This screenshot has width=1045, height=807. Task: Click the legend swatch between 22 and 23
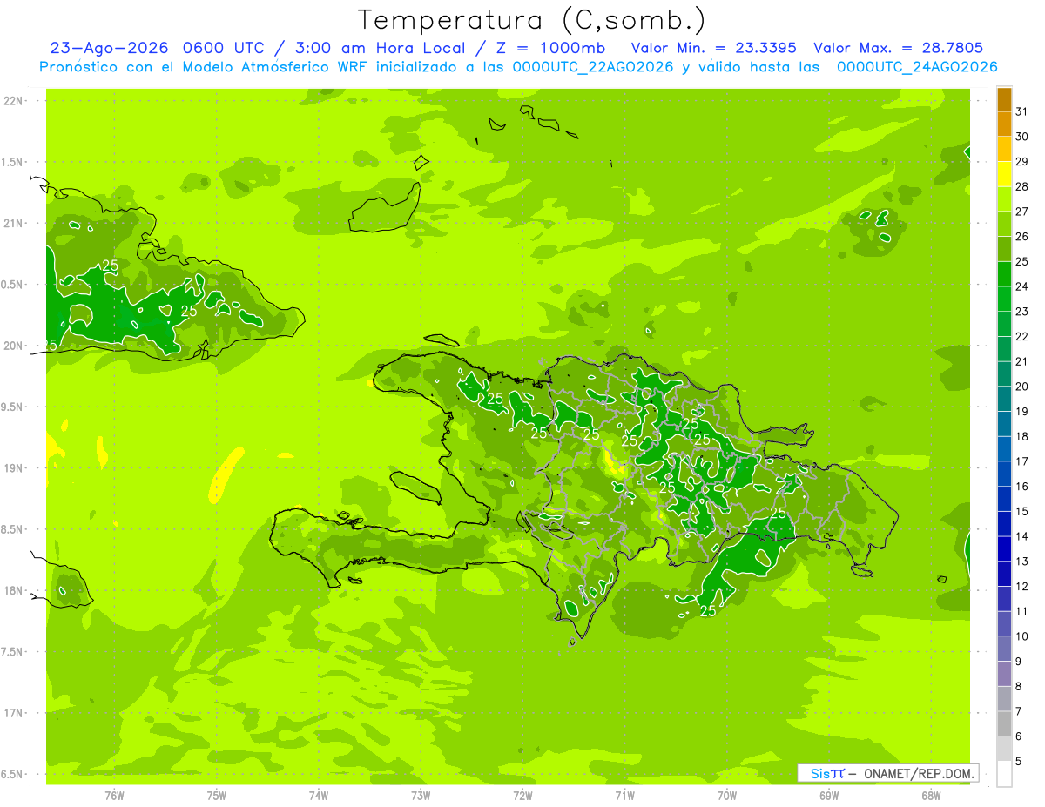[1004, 324]
